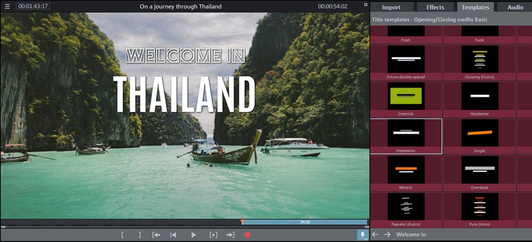
Task: Apply the Miracle title template
Action: (406, 173)
